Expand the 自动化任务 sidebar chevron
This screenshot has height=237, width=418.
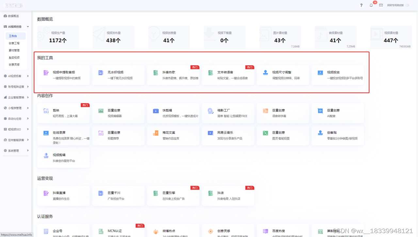click(x=28, y=119)
